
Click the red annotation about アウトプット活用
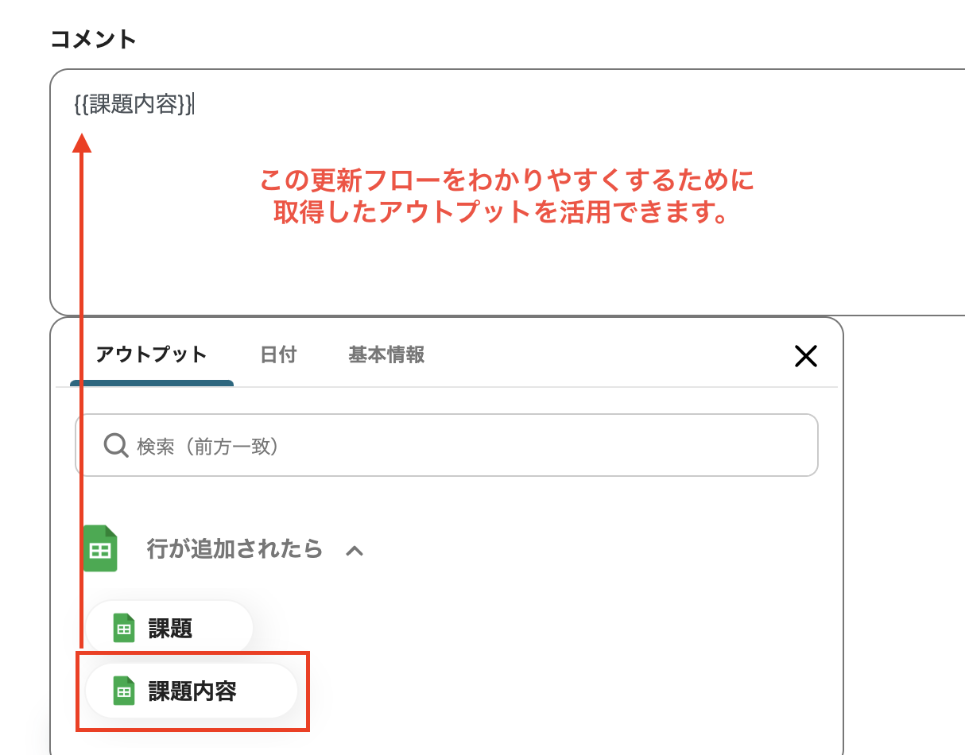coord(506,196)
